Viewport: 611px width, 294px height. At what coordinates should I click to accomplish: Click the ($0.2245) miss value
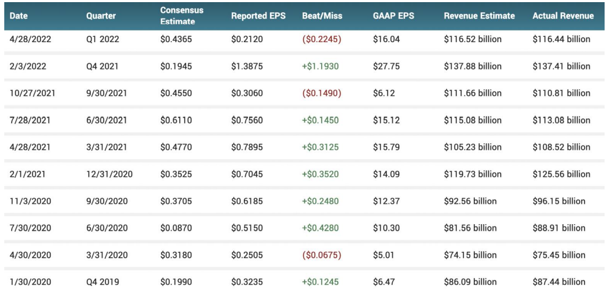[321, 39]
